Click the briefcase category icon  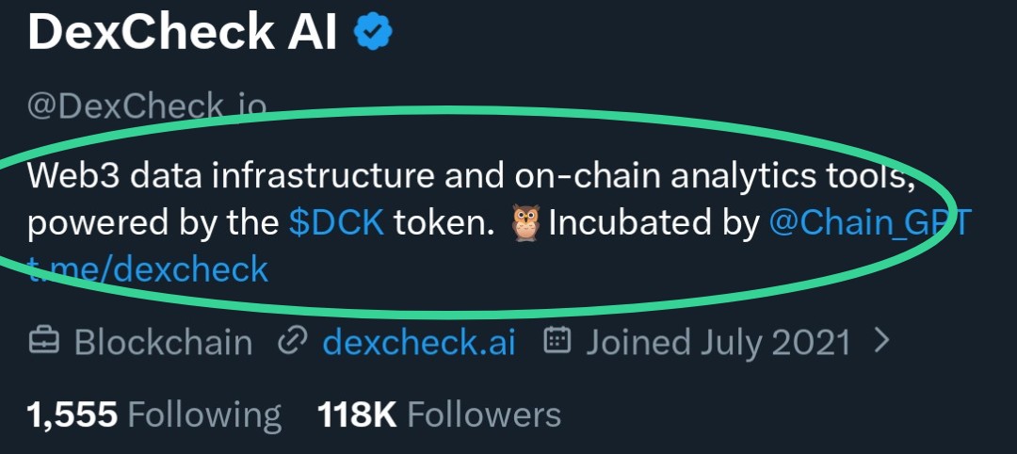click(43, 341)
